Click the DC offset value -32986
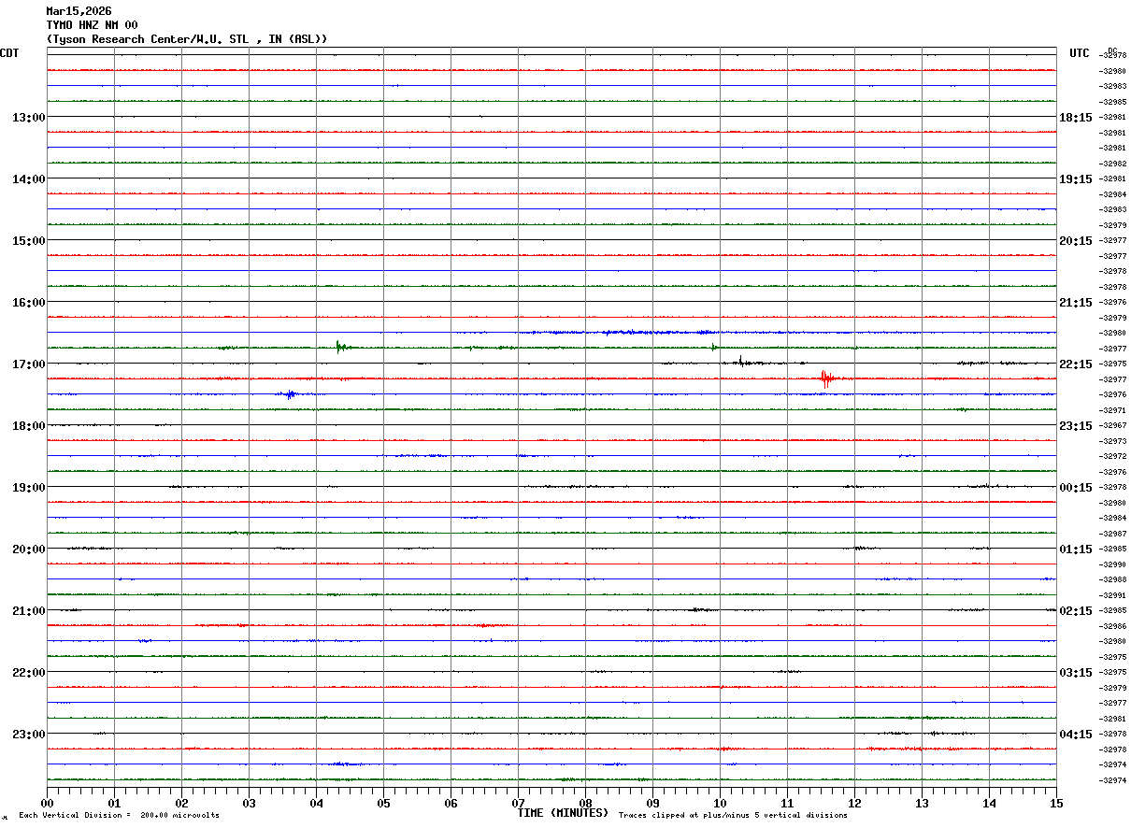Screen dimensions: 1131x828 (x=1113, y=626)
